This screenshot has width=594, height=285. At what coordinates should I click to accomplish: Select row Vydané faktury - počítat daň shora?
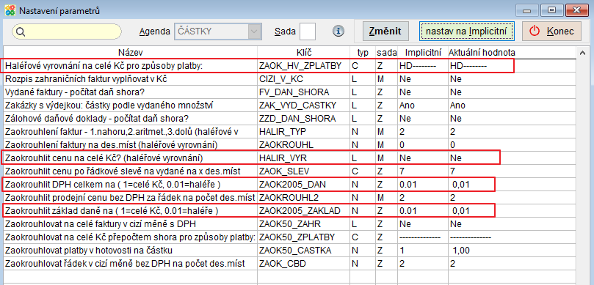point(289,92)
